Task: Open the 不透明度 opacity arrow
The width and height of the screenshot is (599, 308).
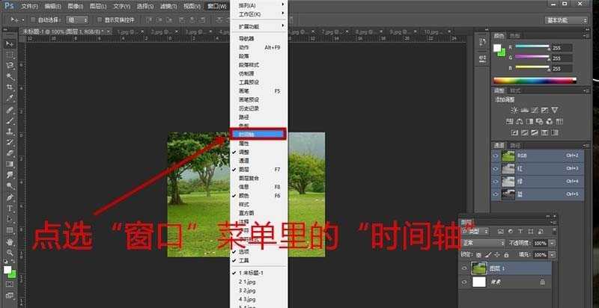Action: click(x=551, y=243)
